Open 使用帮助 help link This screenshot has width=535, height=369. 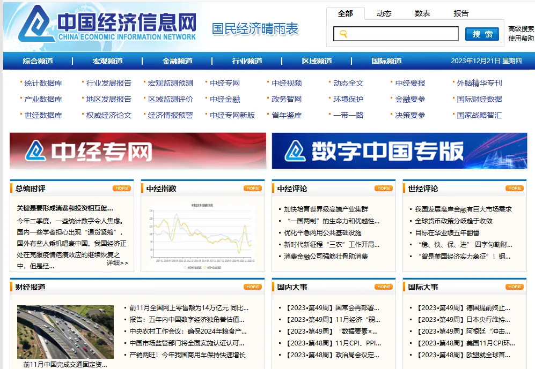tap(521, 39)
